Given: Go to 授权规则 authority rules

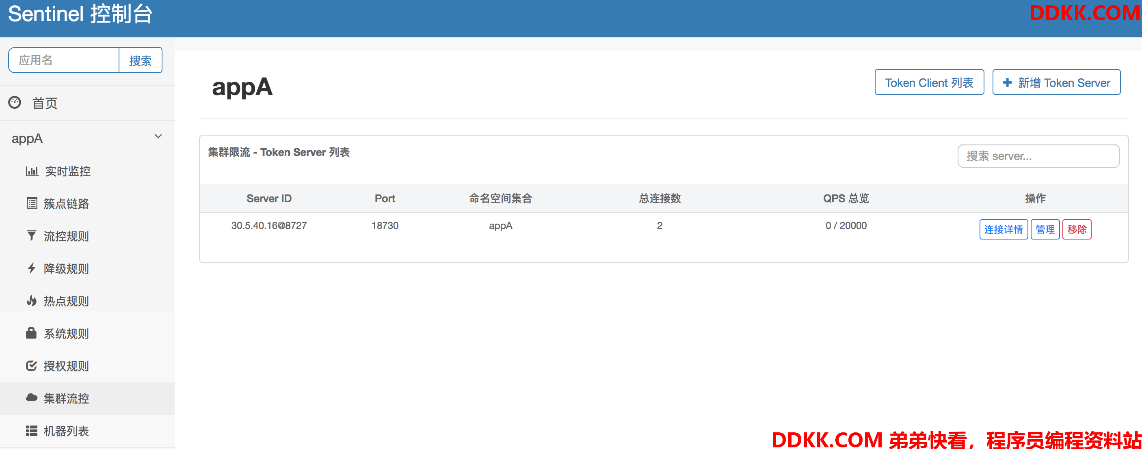Looking at the screenshot, I should pyautogui.click(x=87, y=366).
